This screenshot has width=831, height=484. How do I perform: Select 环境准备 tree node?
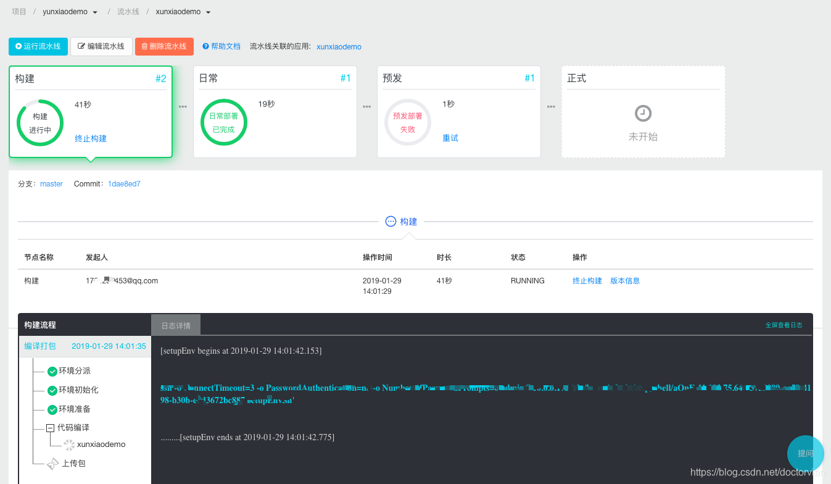click(x=75, y=409)
